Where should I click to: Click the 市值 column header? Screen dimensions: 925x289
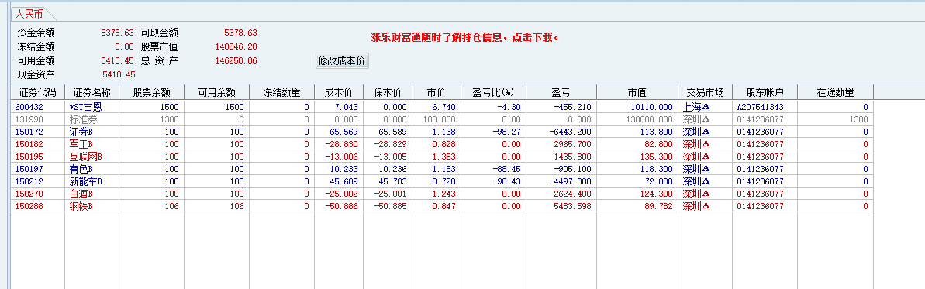pyautogui.click(x=637, y=93)
